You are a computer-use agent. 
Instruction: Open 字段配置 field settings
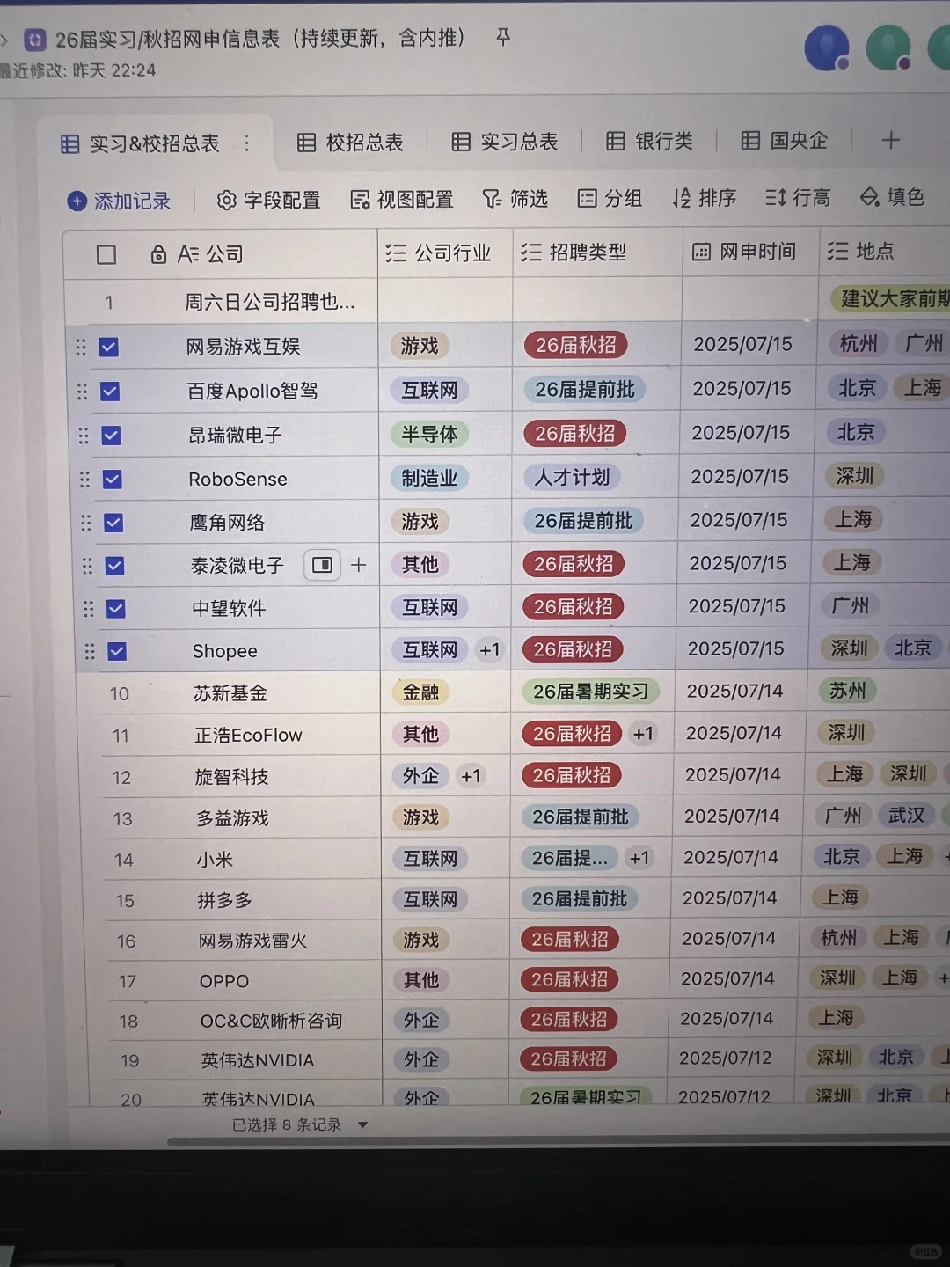[268, 200]
